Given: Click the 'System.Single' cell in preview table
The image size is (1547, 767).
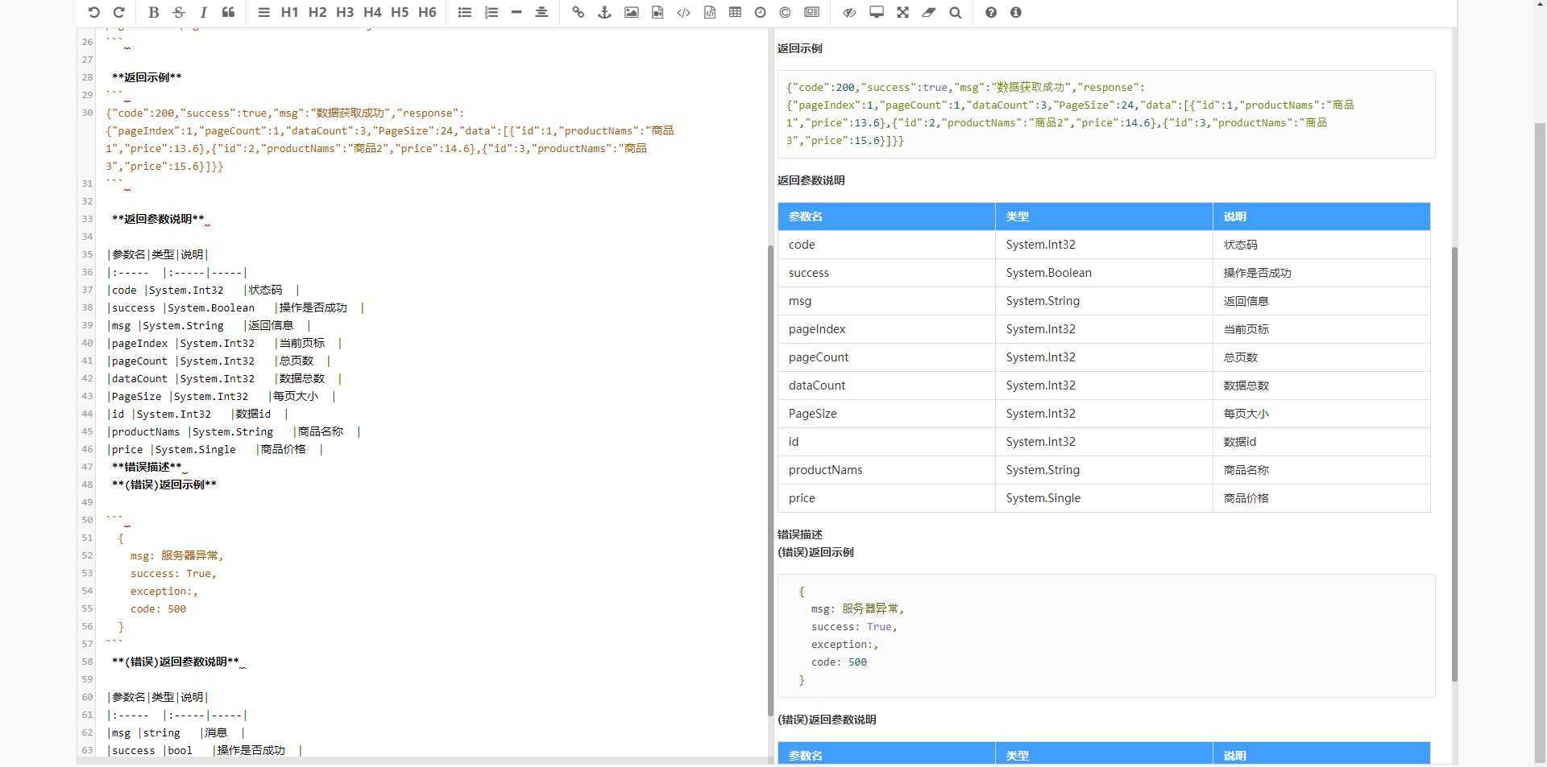Looking at the screenshot, I should click(1104, 498).
